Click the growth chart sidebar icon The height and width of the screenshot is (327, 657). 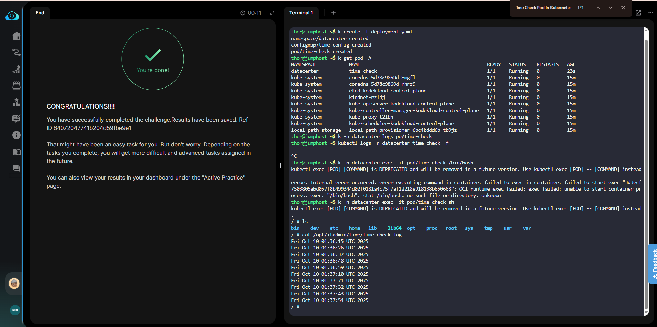click(x=16, y=69)
